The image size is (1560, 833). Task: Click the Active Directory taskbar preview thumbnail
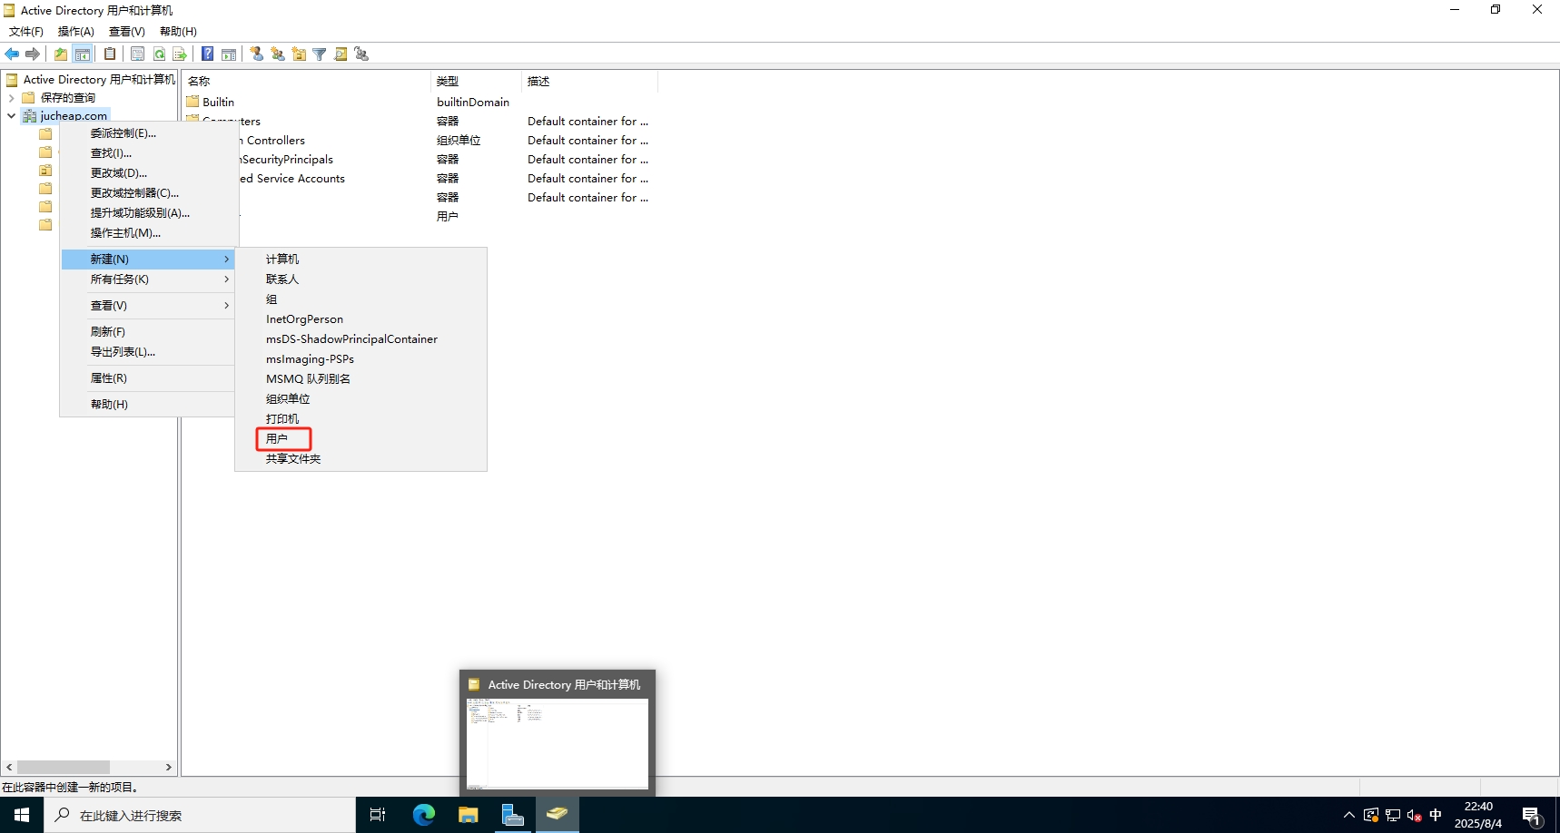pyautogui.click(x=558, y=733)
